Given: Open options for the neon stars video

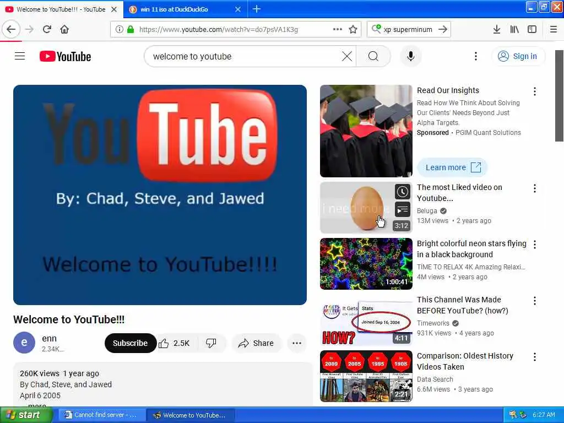Looking at the screenshot, I should (535, 245).
